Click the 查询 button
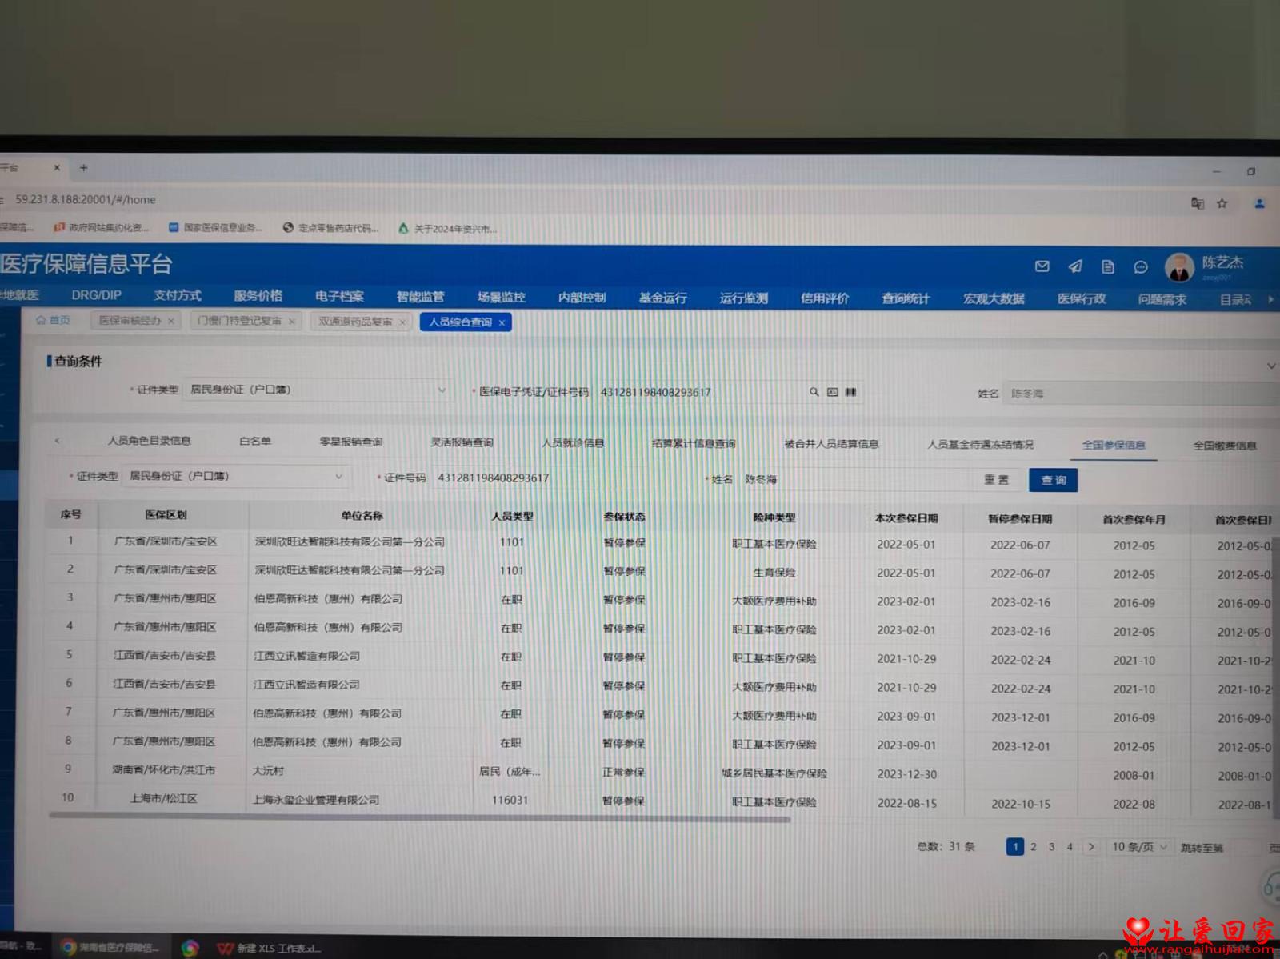 (x=1053, y=480)
